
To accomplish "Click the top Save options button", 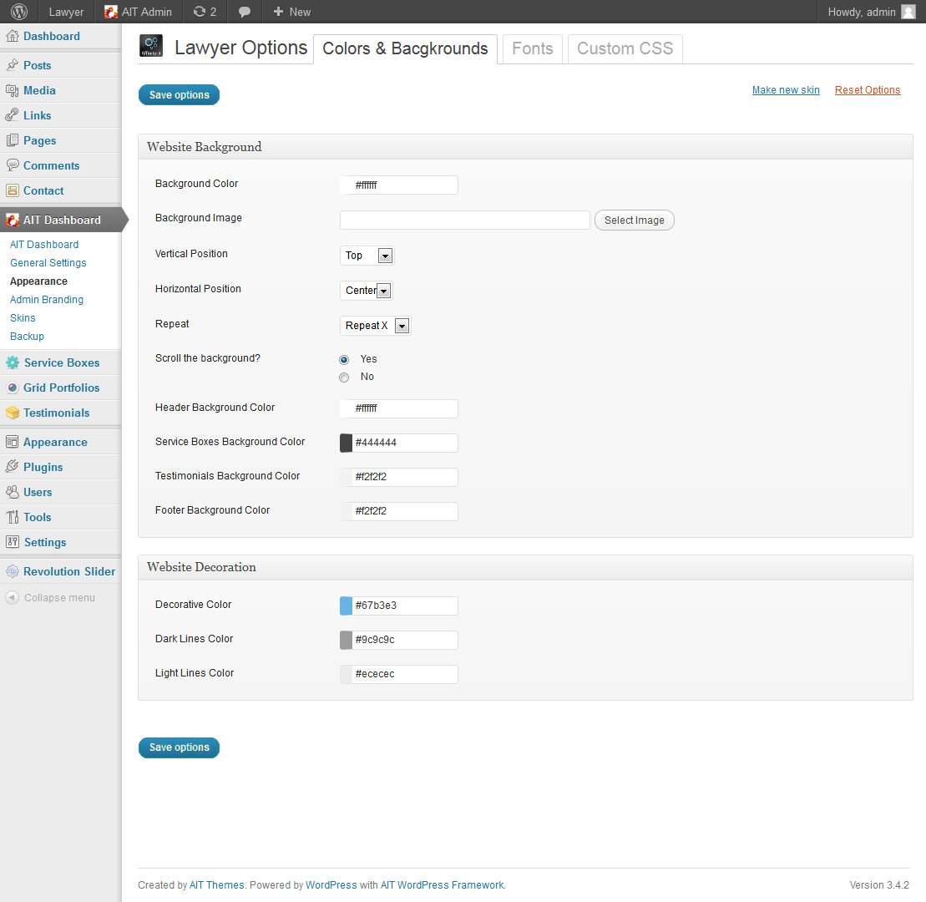I will (x=179, y=95).
